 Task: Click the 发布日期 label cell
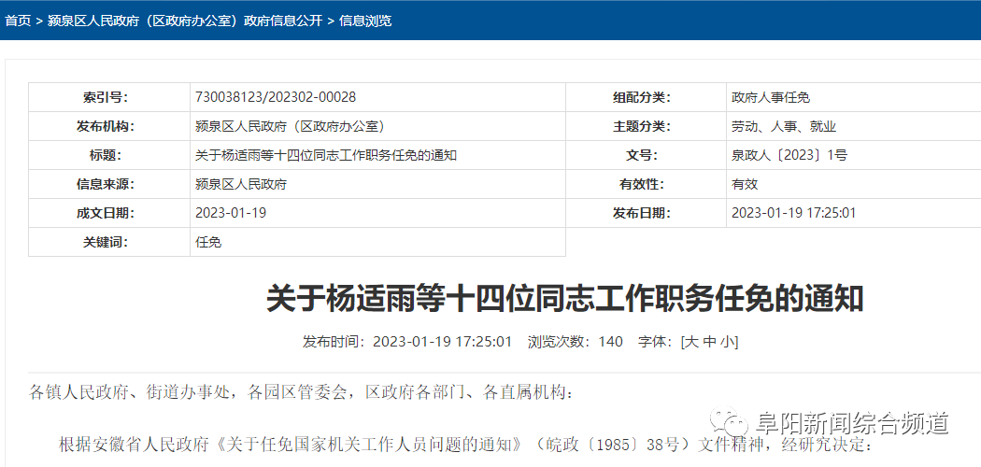coord(647,213)
